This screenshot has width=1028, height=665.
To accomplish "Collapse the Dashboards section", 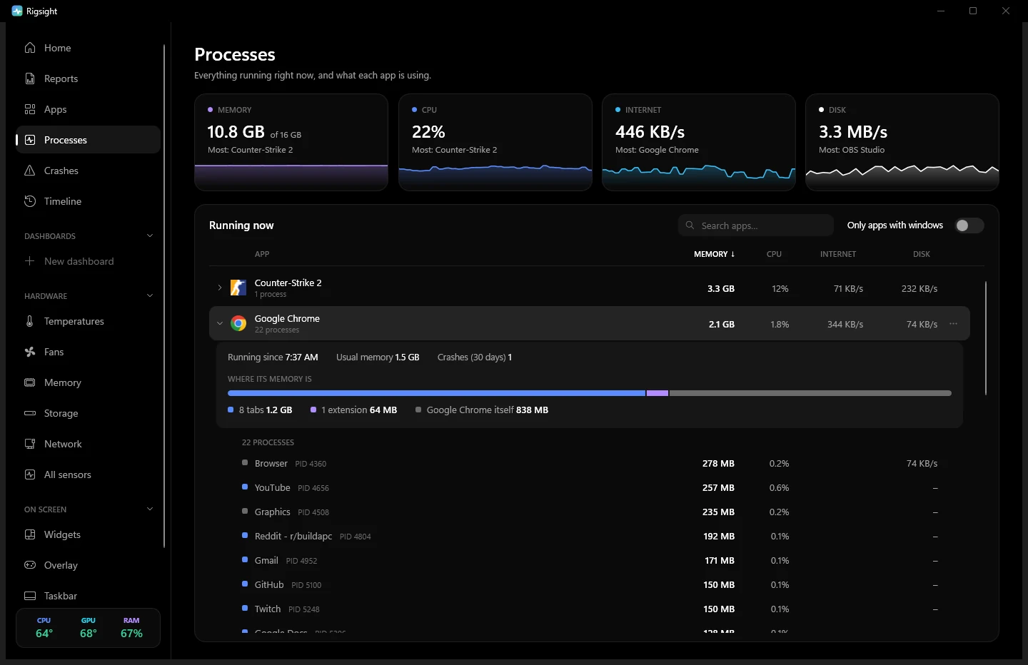I will pyautogui.click(x=150, y=235).
